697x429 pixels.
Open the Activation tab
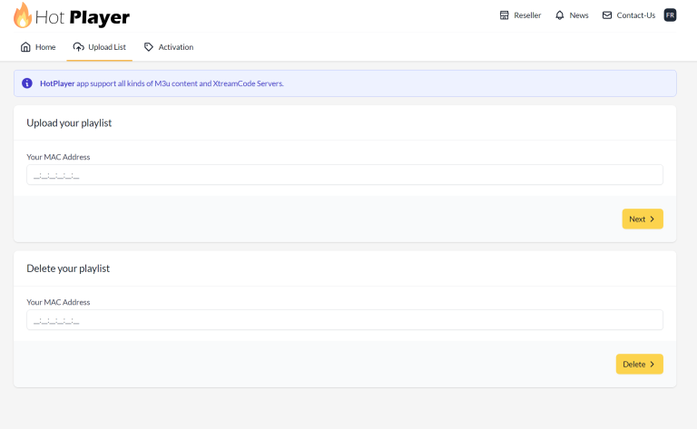tap(175, 47)
